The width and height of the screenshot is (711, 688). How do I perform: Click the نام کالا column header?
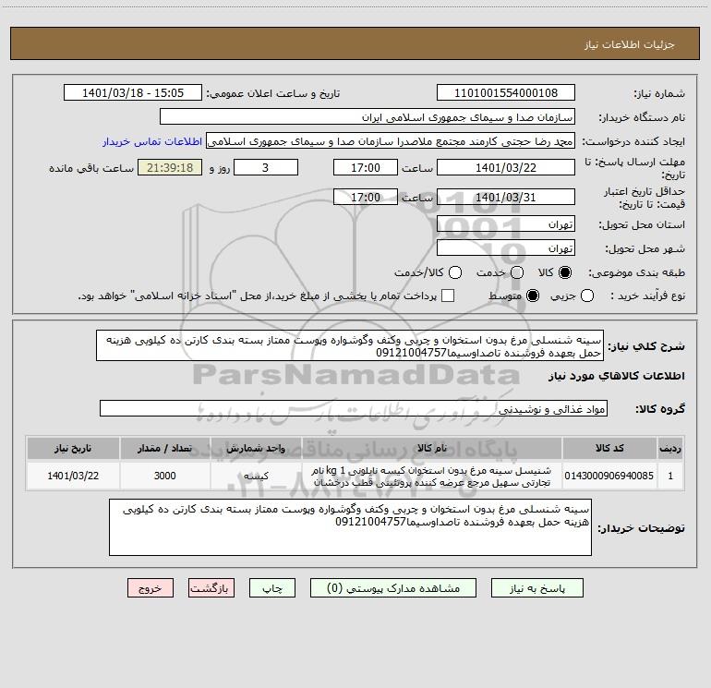432,448
